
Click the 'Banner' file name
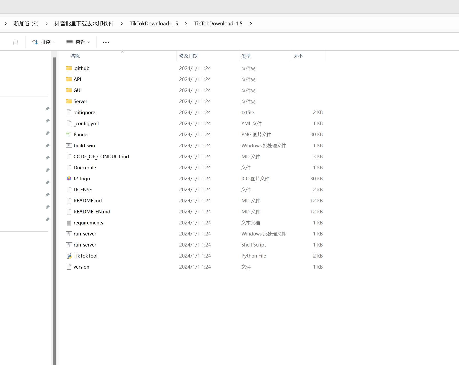coord(81,134)
